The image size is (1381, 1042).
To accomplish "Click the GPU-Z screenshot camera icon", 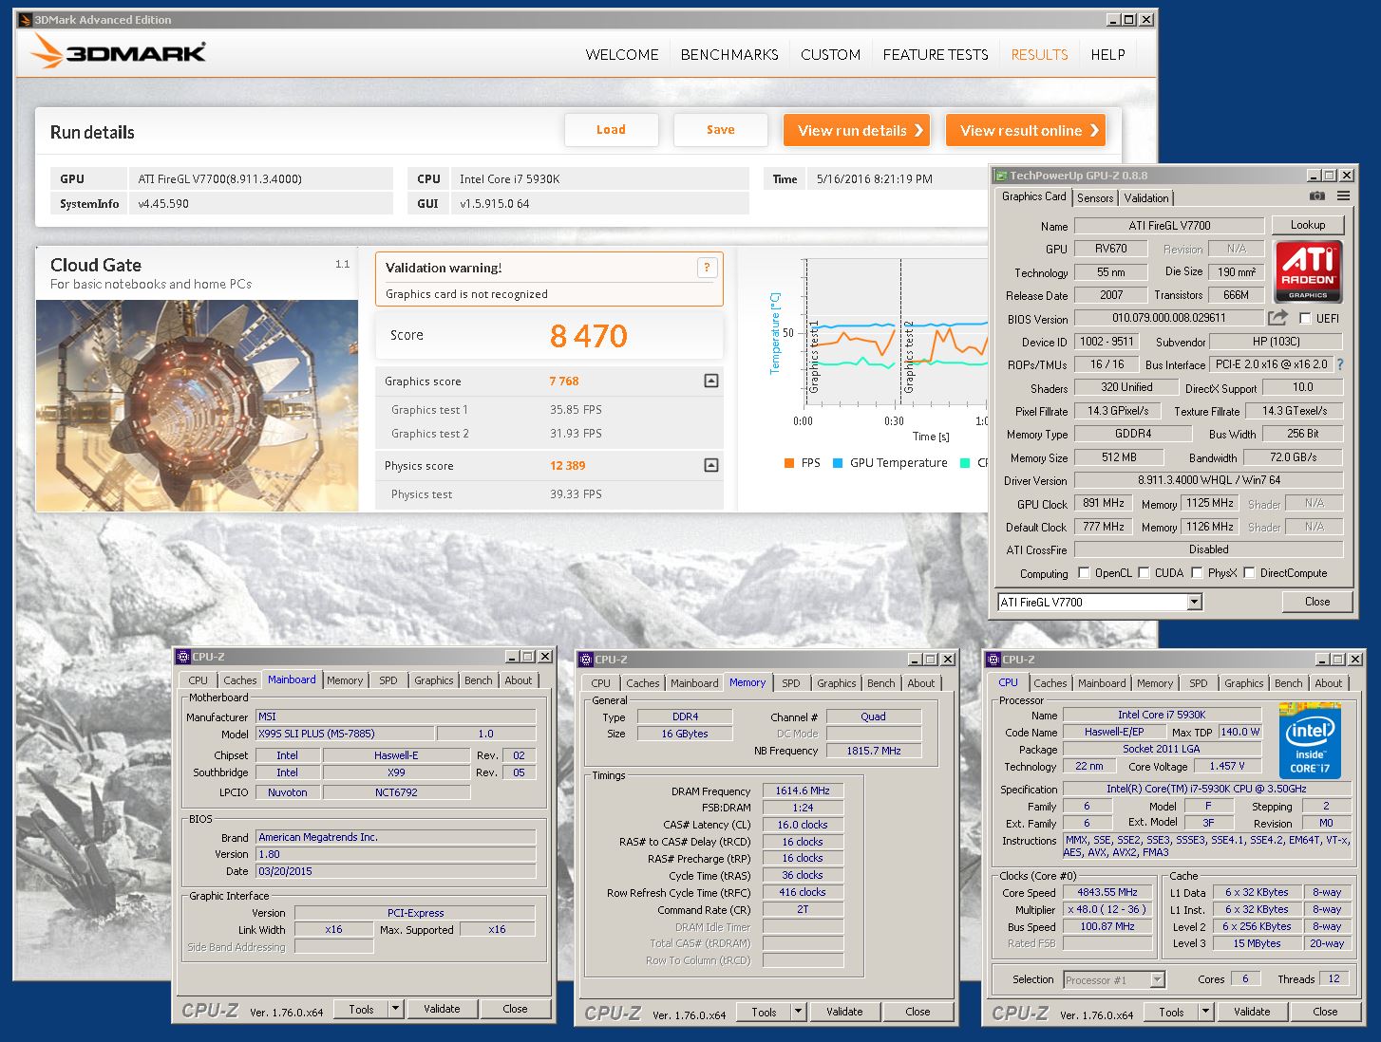I will pyautogui.click(x=1316, y=196).
